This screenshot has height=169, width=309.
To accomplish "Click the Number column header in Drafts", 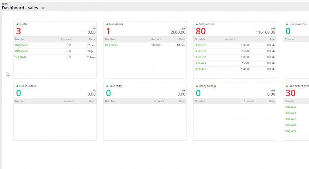I will pyautogui.click(x=20, y=39).
